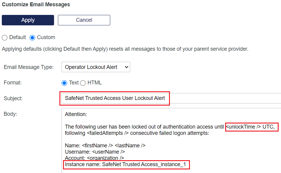281x173 pixels.
Task: Click the Email Message Type label
Action: (x=29, y=67)
